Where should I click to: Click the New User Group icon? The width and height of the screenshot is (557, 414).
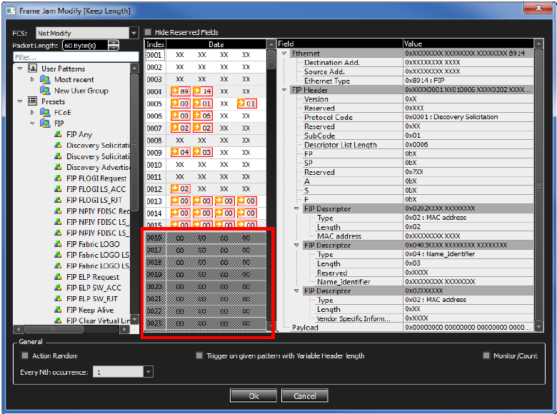click(45, 91)
